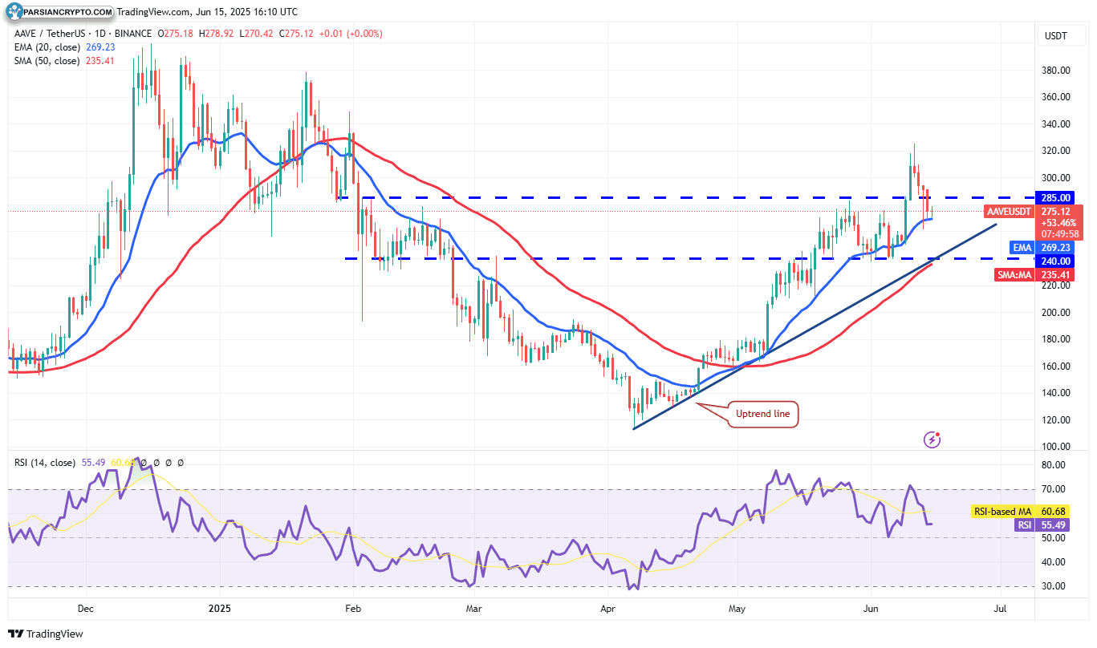This screenshot has height=648, width=1097.
Task: Click the Jun label on the time axis
Action: pos(871,609)
